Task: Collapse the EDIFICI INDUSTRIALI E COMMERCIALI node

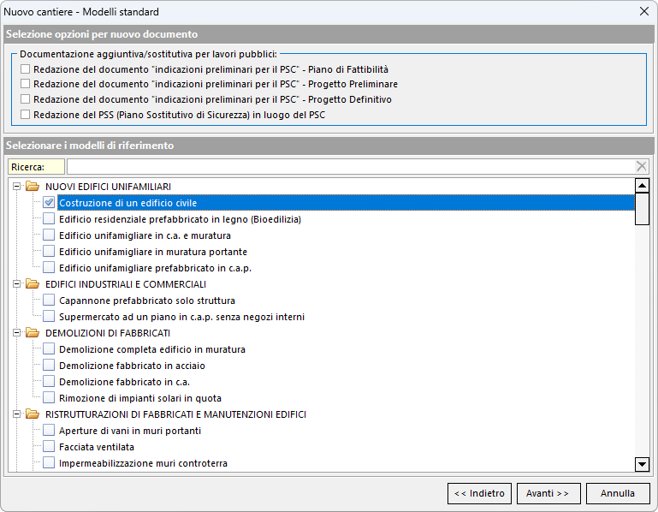Action: [17, 284]
